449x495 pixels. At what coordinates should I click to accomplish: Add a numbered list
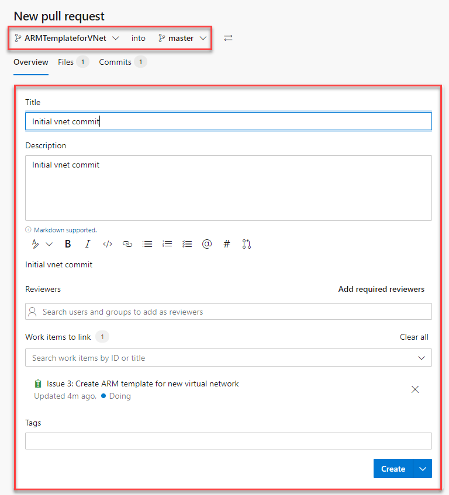click(167, 244)
